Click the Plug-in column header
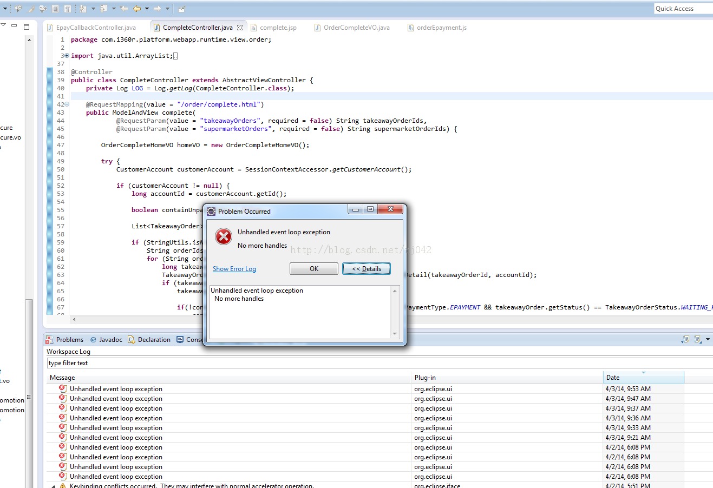Image resolution: width=713 pixels, height=488 pixels. tap(507, 378)
